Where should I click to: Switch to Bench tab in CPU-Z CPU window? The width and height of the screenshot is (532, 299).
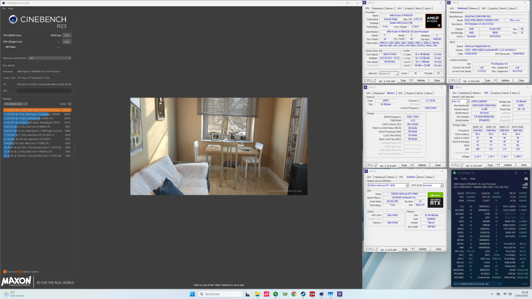419,8
